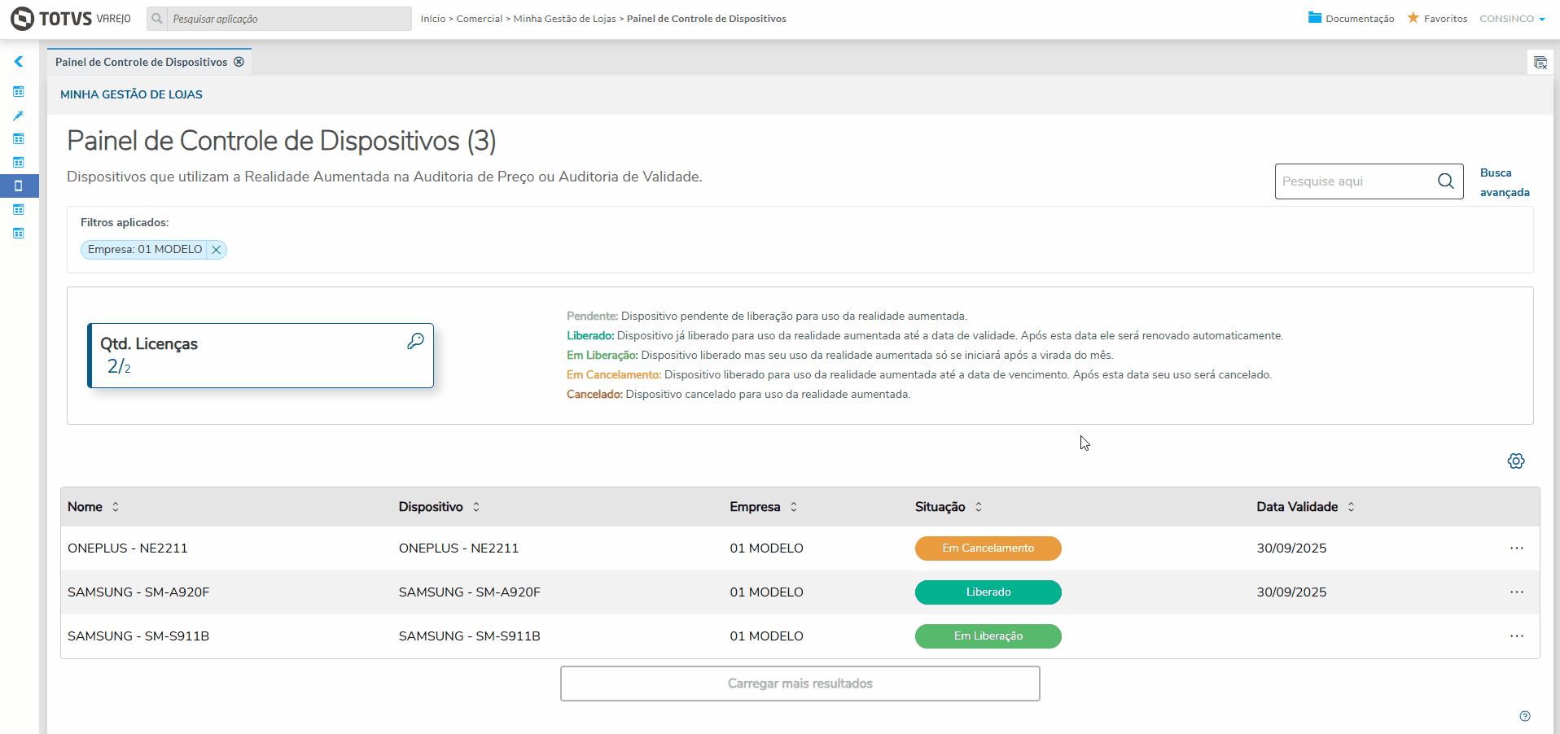
Task: Open actions menu for ONEPLUS - NE2211 row
Action: click(1516, 548)
